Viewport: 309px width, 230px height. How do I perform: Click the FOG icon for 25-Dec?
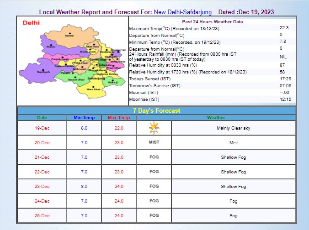click(154, 215)
